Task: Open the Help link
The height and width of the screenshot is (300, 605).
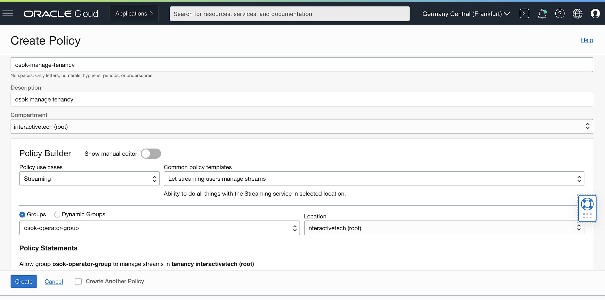Action: 587,40
